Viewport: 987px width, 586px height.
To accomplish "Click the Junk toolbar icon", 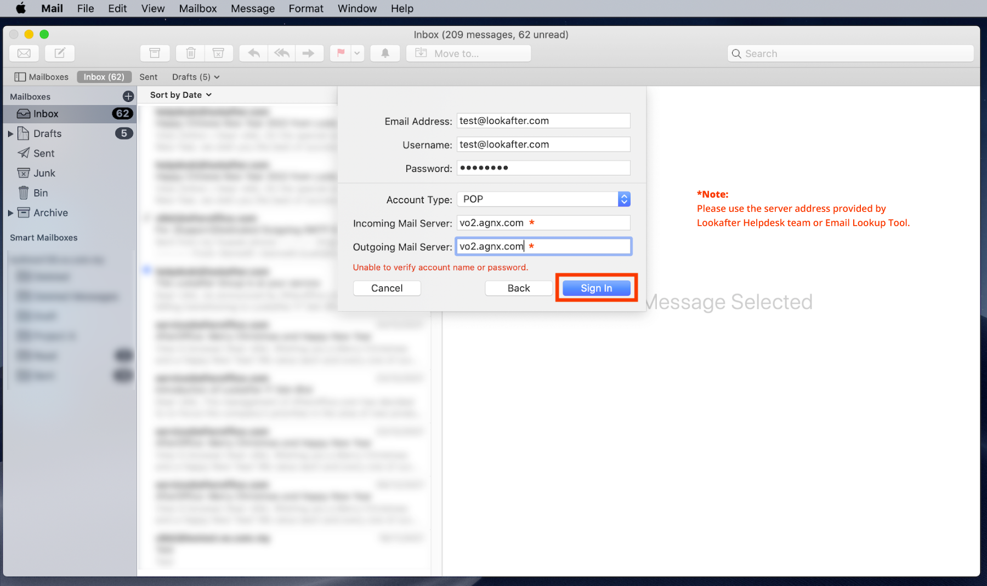I will [218, 53].
